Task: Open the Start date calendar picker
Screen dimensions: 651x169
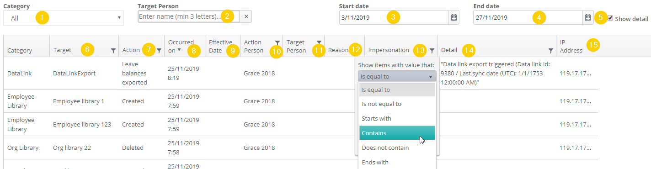Action: [x=454, y=17]
